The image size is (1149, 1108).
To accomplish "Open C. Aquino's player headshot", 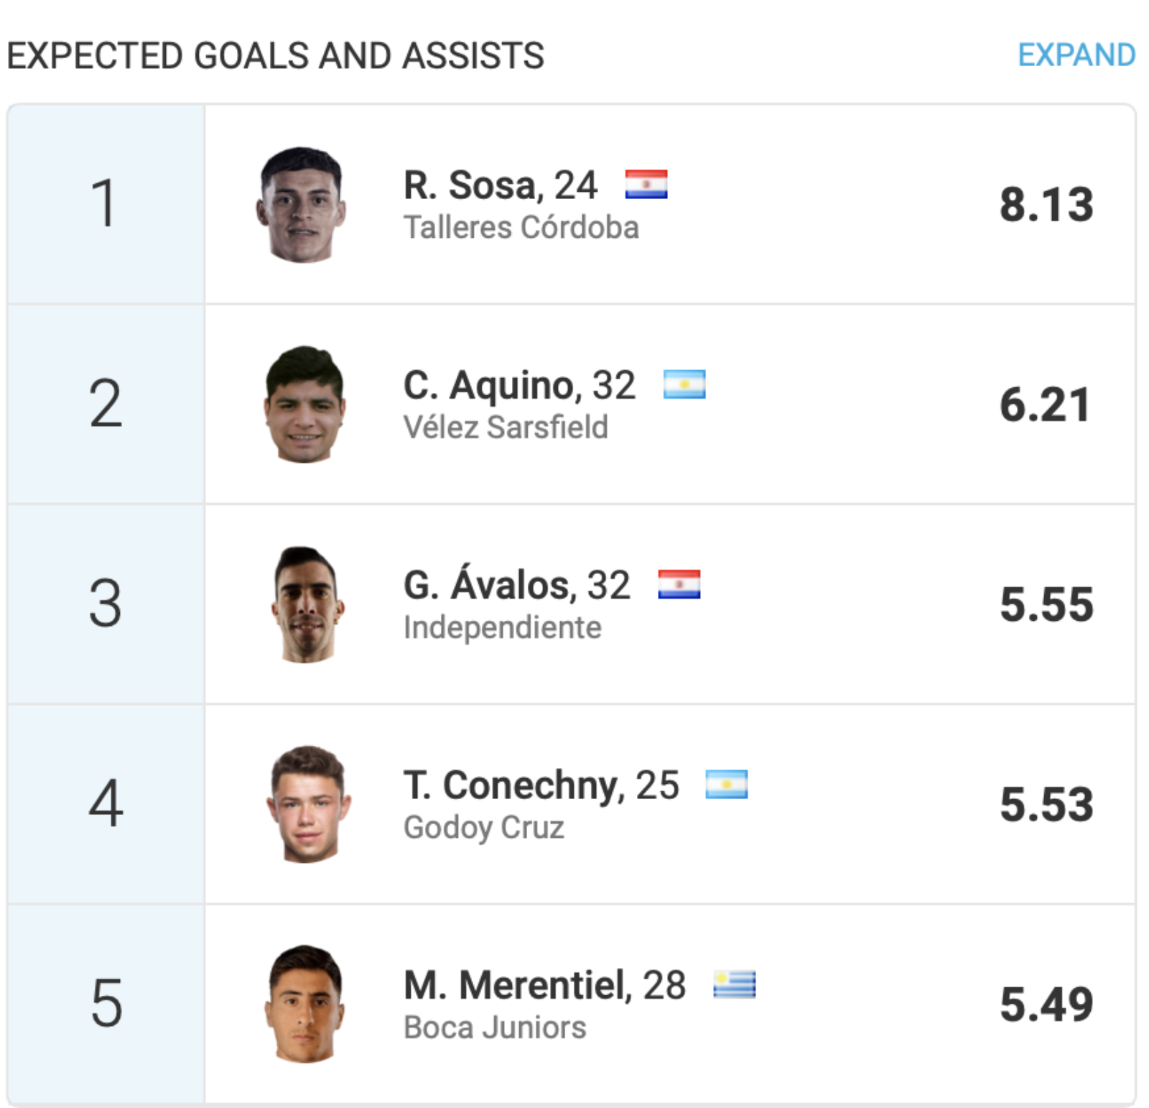I will [304, 405].
